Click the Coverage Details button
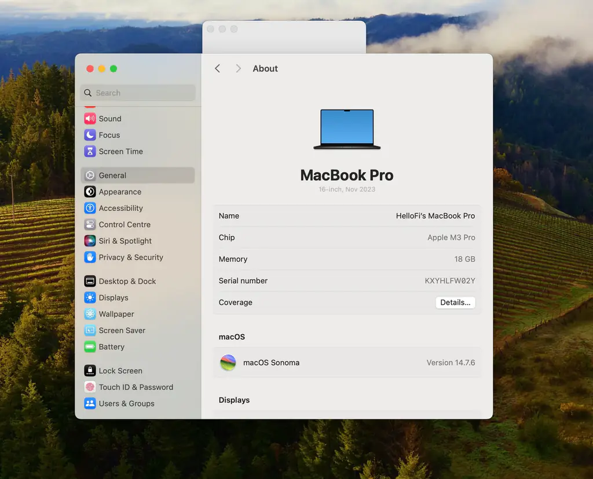593x479 pixels. 455,302
